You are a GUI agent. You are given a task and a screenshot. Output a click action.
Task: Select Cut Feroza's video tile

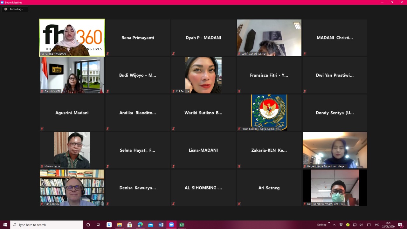click(203, 75)
